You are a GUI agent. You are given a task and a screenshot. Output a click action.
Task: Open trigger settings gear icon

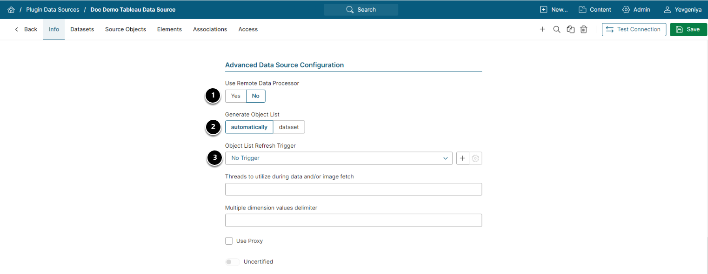coord(475,158)
